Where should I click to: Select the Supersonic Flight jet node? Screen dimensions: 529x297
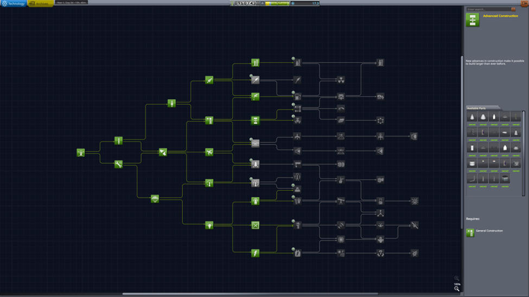click(297, 137)
